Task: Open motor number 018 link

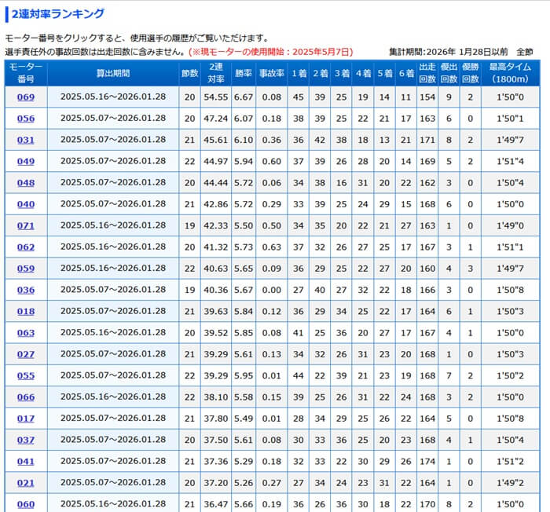Action: pos(26,312)
